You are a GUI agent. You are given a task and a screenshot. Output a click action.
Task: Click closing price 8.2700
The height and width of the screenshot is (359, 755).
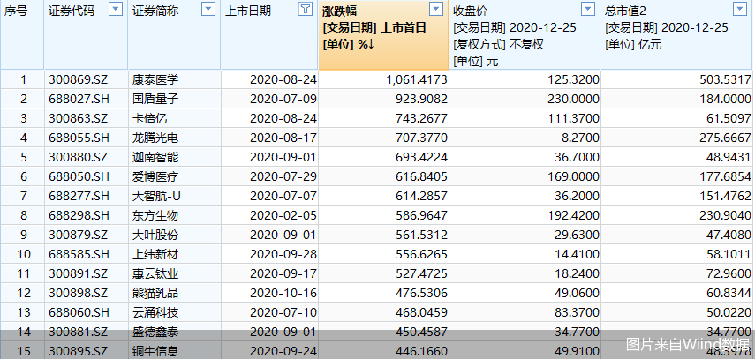click(x=580, y=138)
